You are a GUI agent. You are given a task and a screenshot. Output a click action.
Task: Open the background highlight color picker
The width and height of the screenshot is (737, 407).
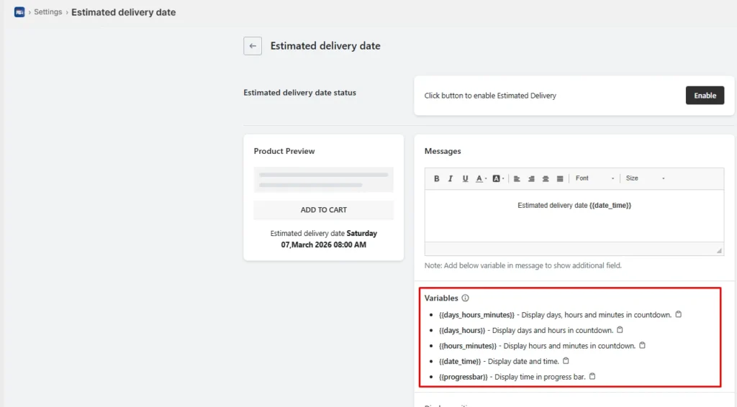(498, 178)
